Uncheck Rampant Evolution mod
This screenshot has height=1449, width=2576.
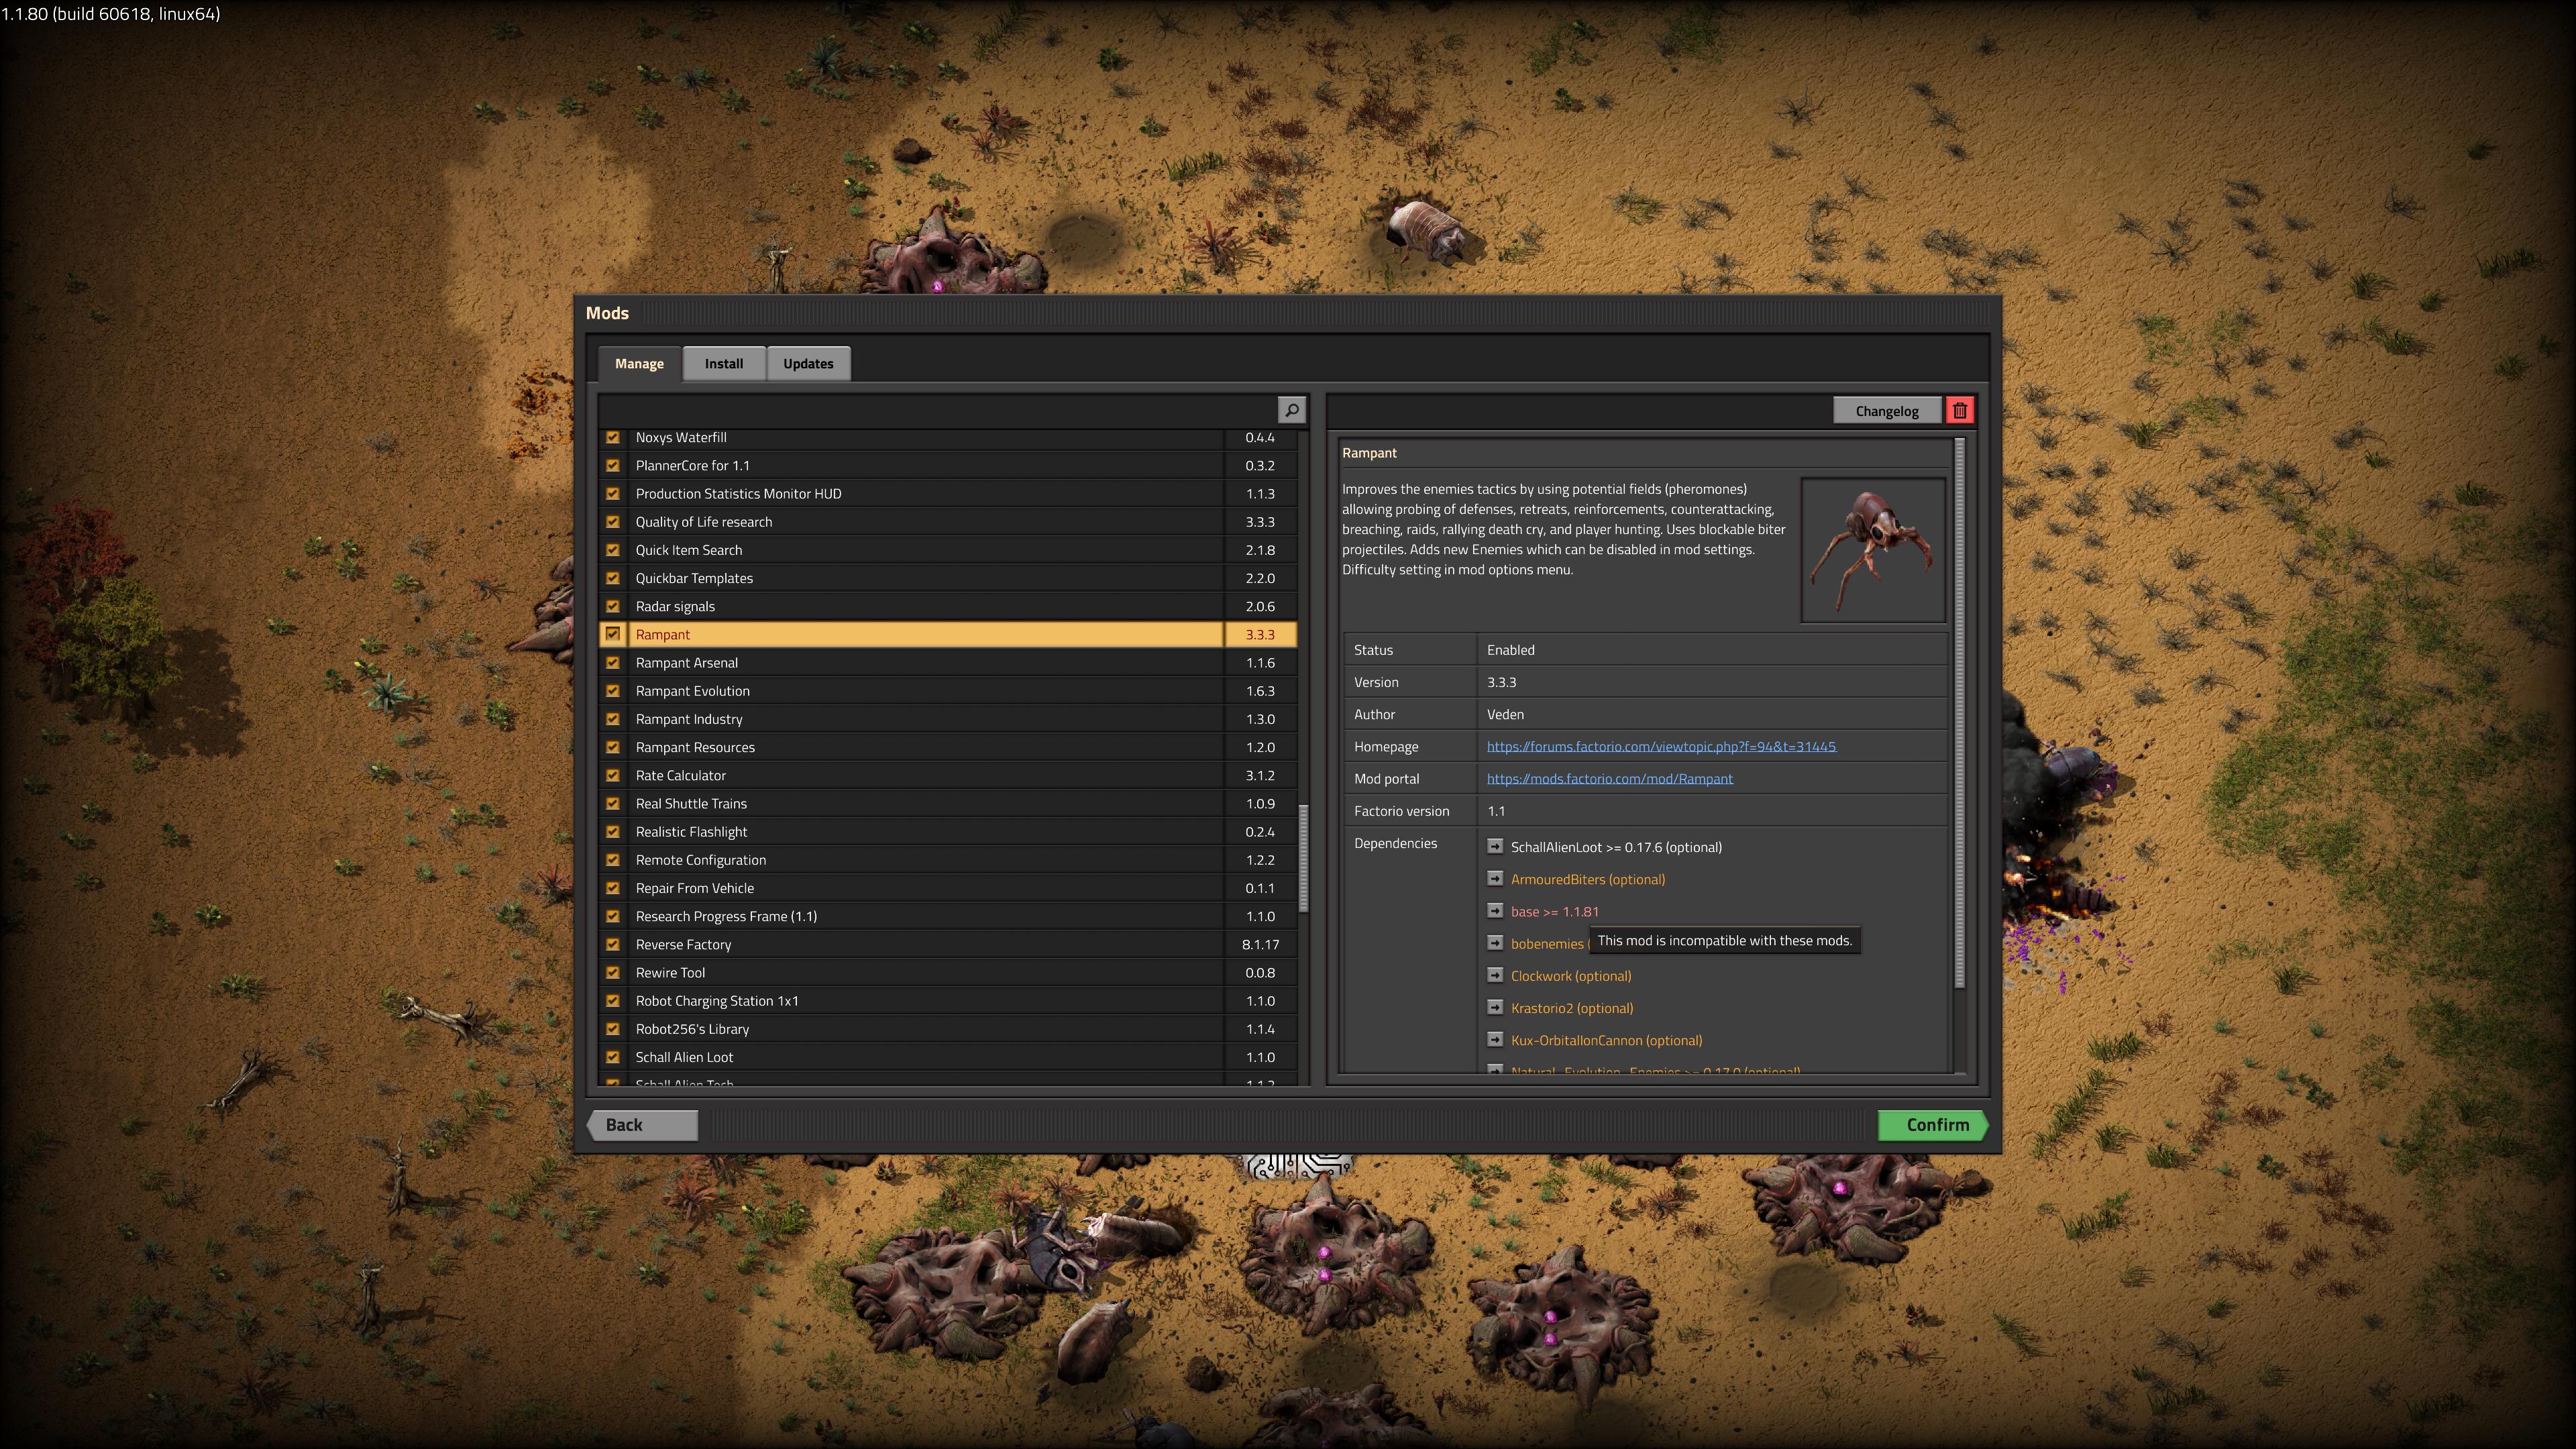(613, 690)
